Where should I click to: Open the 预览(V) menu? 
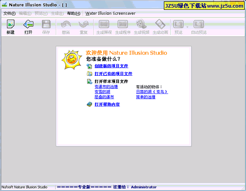(x=41, y=13)
